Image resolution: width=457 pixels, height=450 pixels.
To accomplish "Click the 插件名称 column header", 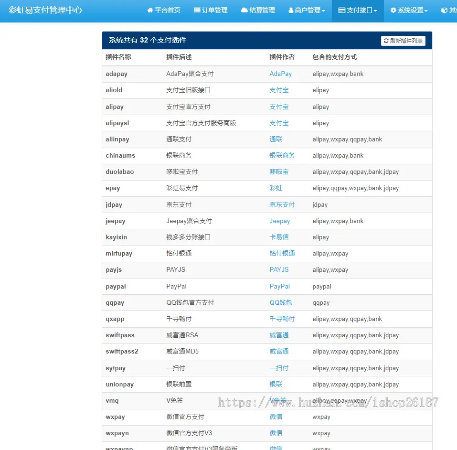I will pos(118,57).
